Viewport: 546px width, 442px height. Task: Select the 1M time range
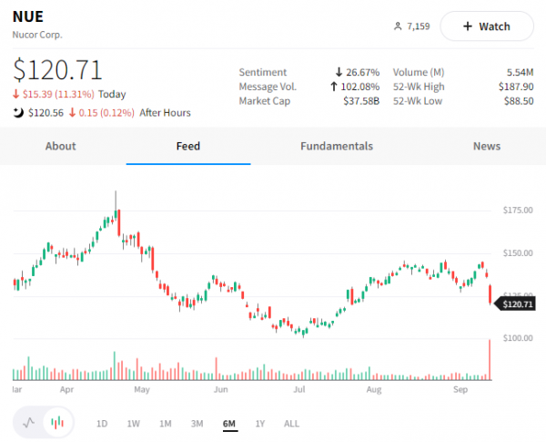click(x=165, y=424)
